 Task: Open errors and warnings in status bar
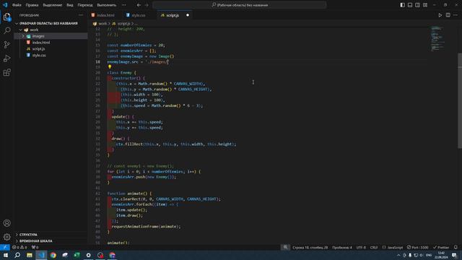pos(19,247)
